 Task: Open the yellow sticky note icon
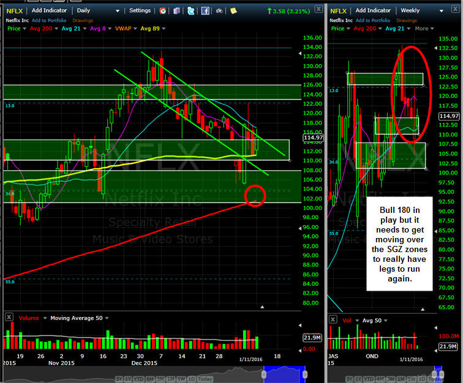[x=234, y=10]
